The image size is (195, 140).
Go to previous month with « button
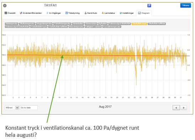click(x=176, y=108)
